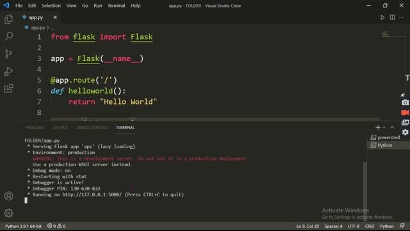The image size is (410, 231).
Task: Click the red video record icon
Action: point(405,113)
